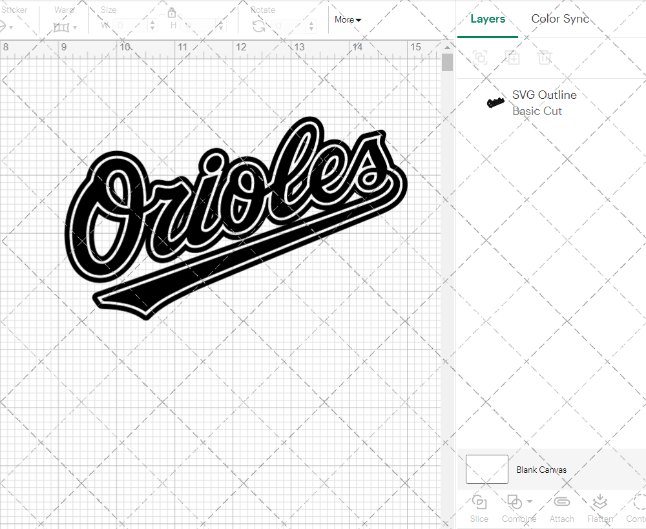Toggle the size lock proportions icon
Screen dimensions: 646x529
172,12
